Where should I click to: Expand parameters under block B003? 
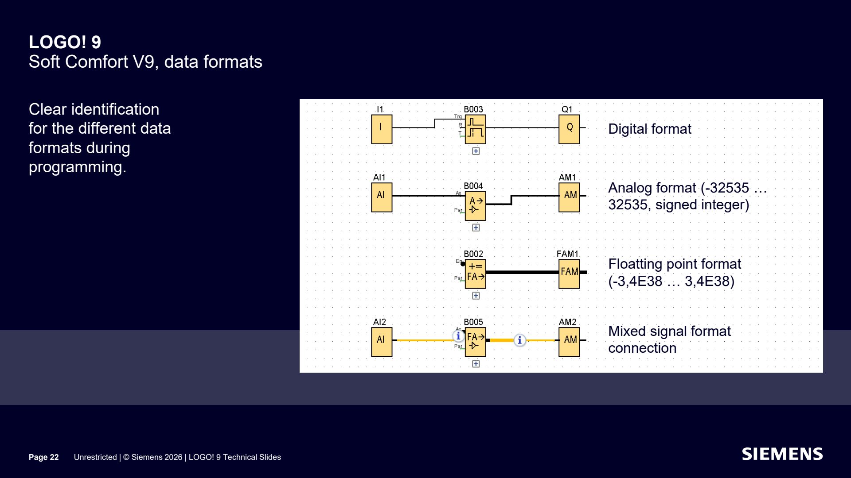point(476,151)
